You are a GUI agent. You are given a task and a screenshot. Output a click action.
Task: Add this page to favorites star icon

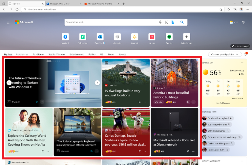click(x=221, y=9)
